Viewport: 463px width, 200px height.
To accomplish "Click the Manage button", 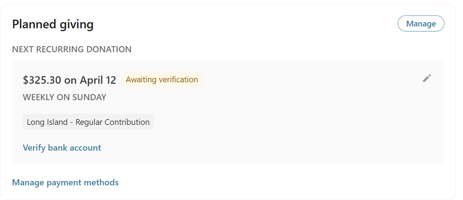I will tap(420, 24).
